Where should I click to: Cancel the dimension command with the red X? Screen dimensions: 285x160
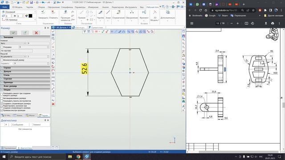click(36, 32)
